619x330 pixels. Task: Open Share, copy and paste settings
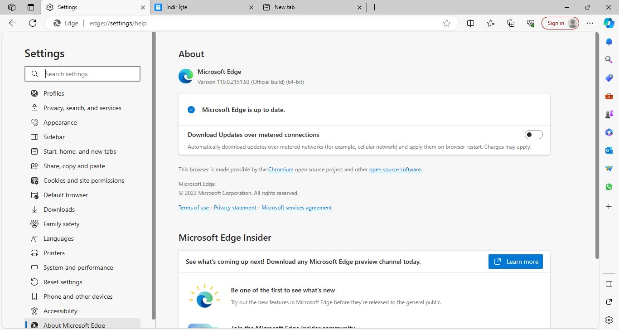(82, 166)
